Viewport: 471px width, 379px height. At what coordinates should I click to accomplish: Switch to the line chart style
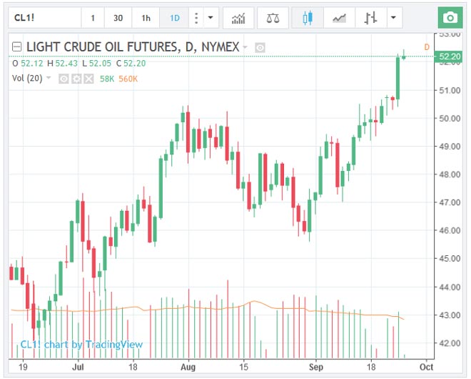point(340,17)
